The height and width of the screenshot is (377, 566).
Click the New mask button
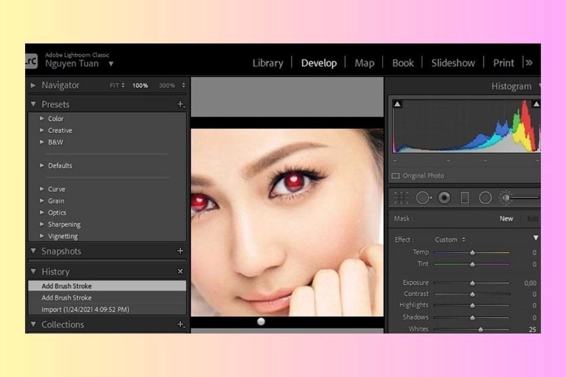[506, 219]
